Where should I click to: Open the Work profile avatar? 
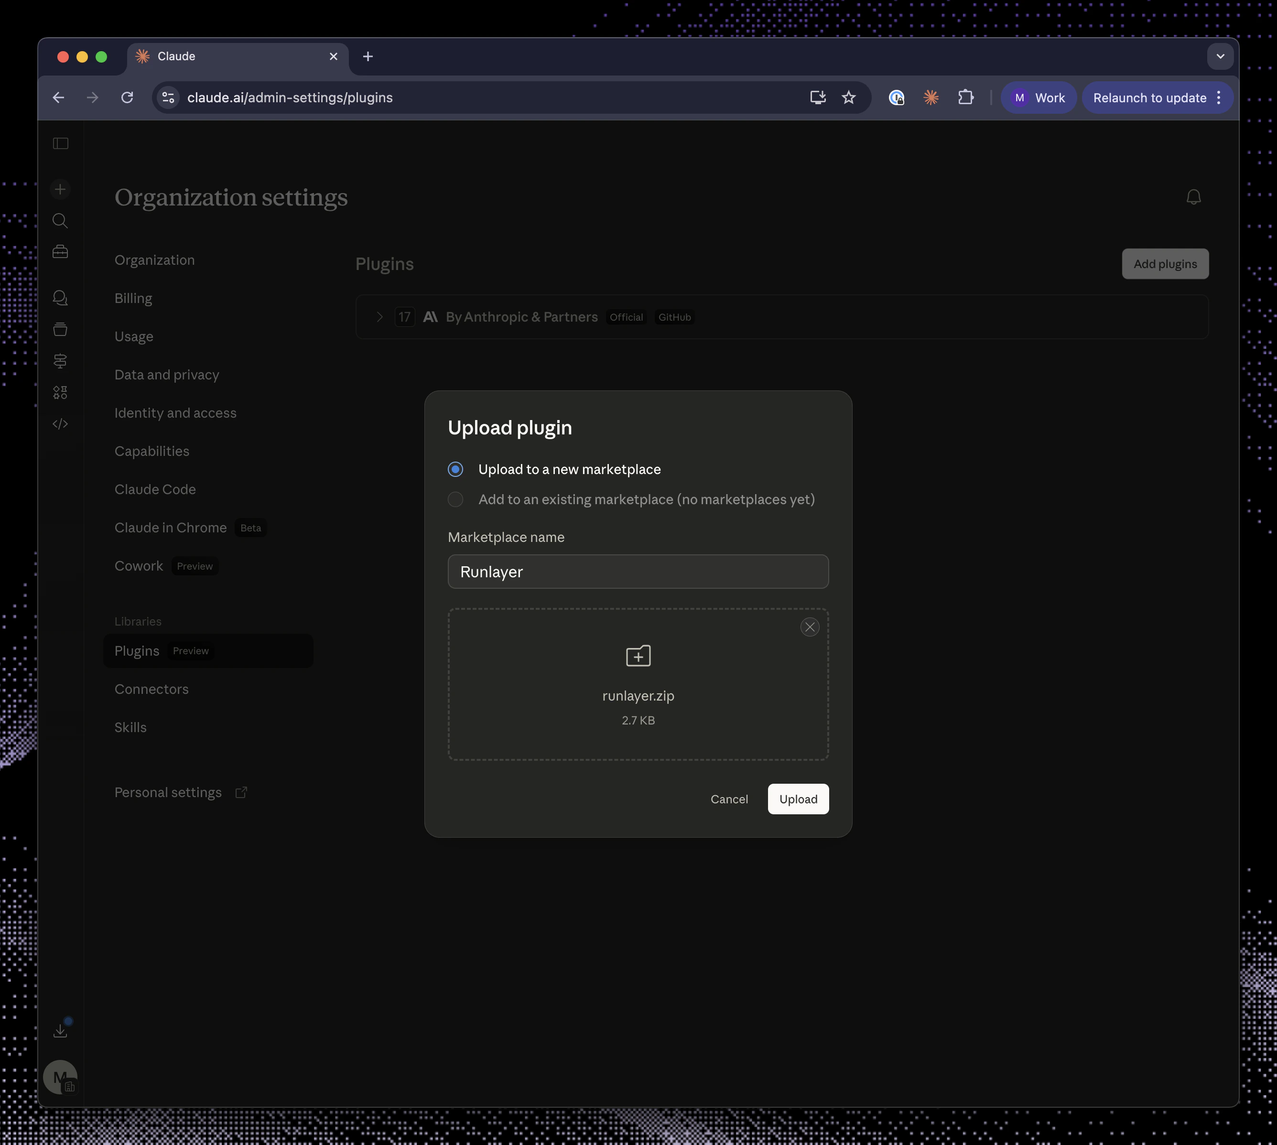click(x=1019, y=97)
